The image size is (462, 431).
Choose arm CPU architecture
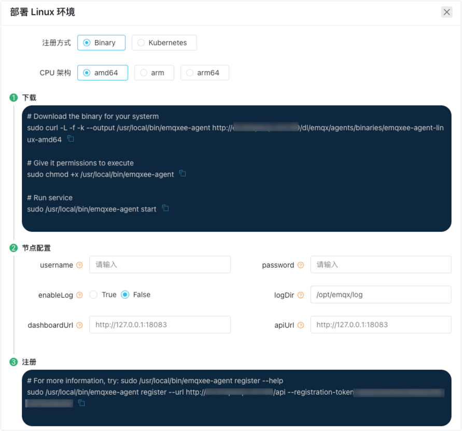[x=154, y=73]
